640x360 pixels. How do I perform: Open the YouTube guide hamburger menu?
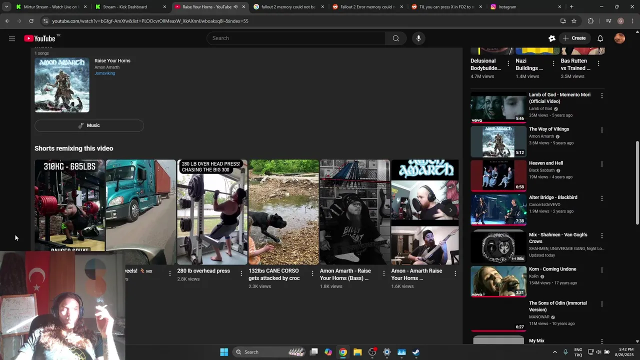pos(12,38)
